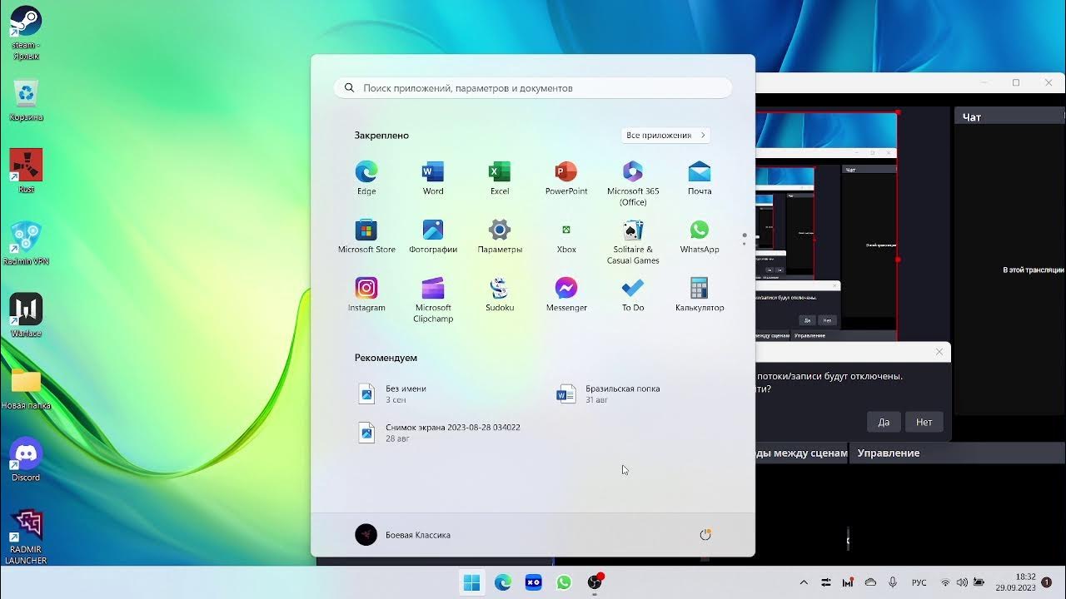Expand Все приложения all apps list

point(665,135)
